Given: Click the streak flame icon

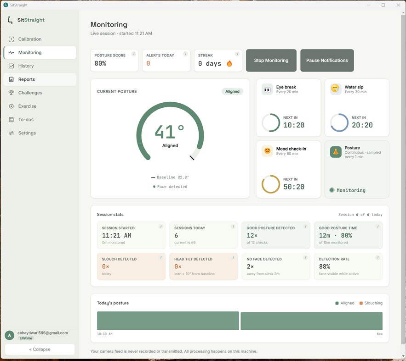Looking at the screenshot, I should [229, 63].
